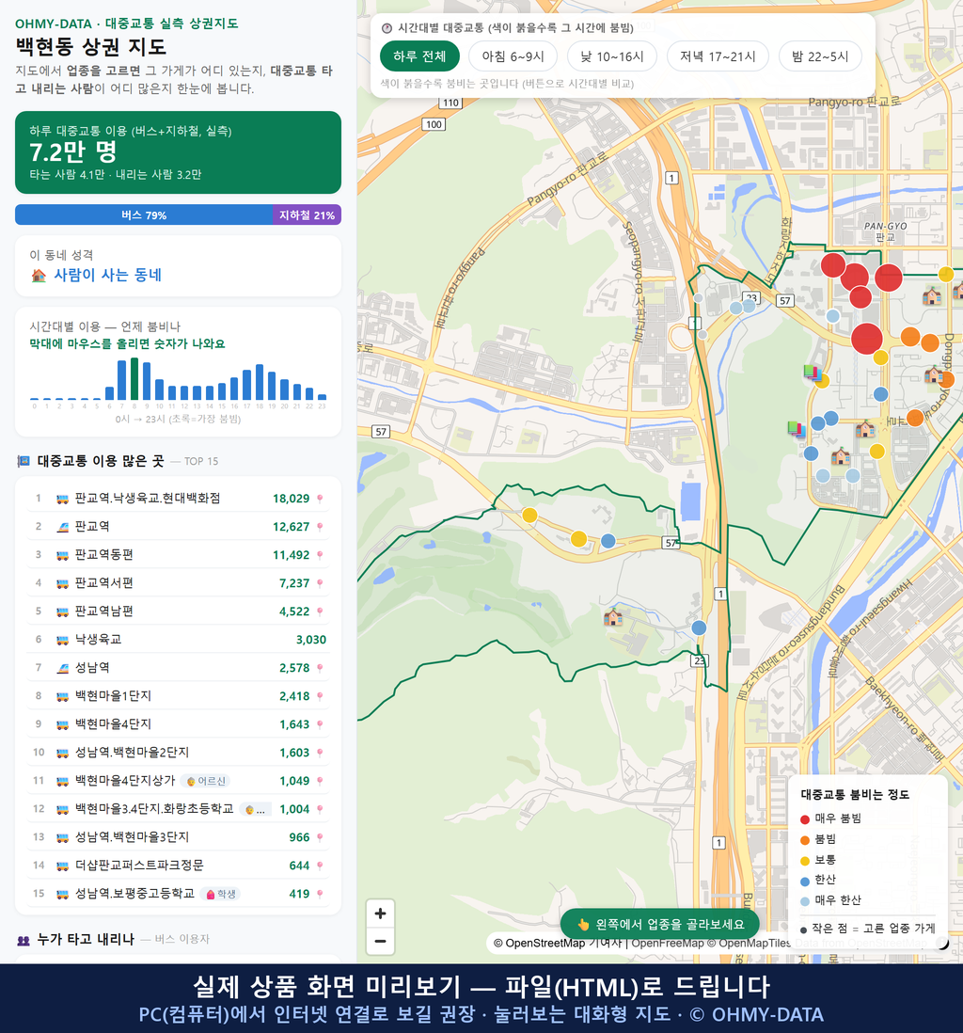Click the 작은 점 = 고른 업종 가게 legend note

click(x=873, y=929)
